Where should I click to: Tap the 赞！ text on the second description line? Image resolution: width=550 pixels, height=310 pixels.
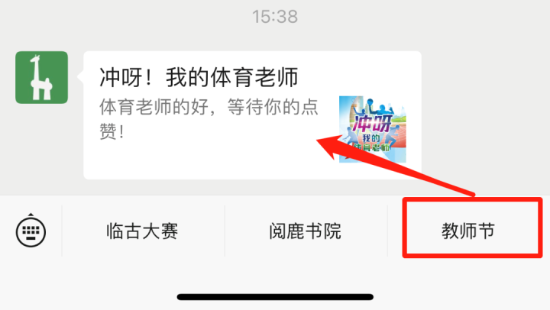pos(112,132)
